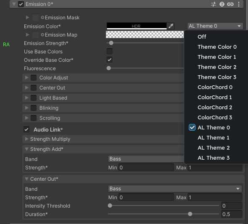Open the Center Out Band dropdown
The width and height of the screenshot is (248, 224).
[175, 189]
